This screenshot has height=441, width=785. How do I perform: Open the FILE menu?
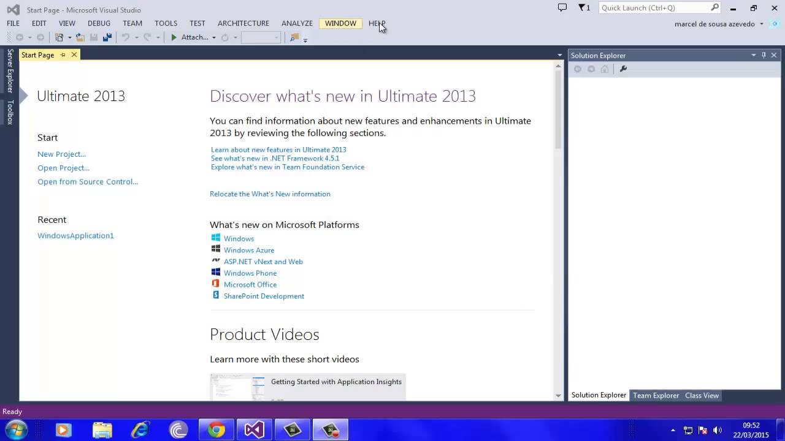click(x=13, y=23)
